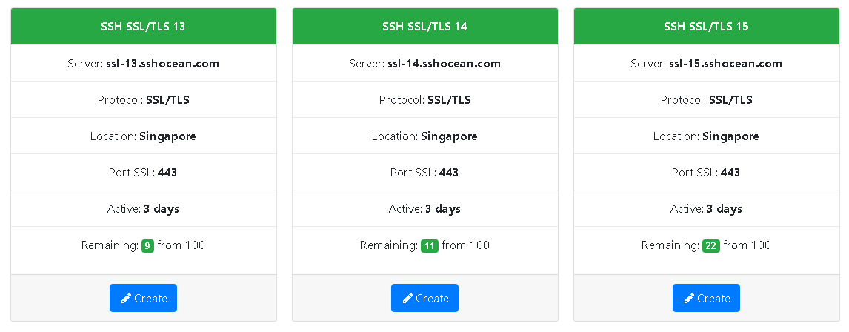The image size is (849, 332).
Task: Select the SSH SSL/TLS 14 card header
Action: click(x=425, y=26)
